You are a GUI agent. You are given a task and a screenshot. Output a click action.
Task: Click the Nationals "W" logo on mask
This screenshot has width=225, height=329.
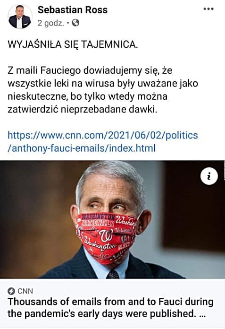click(x=106, y=235)
